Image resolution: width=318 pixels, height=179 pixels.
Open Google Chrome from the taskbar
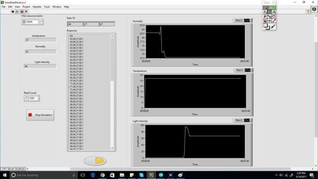pyautogui.click(x=102, y=175)
